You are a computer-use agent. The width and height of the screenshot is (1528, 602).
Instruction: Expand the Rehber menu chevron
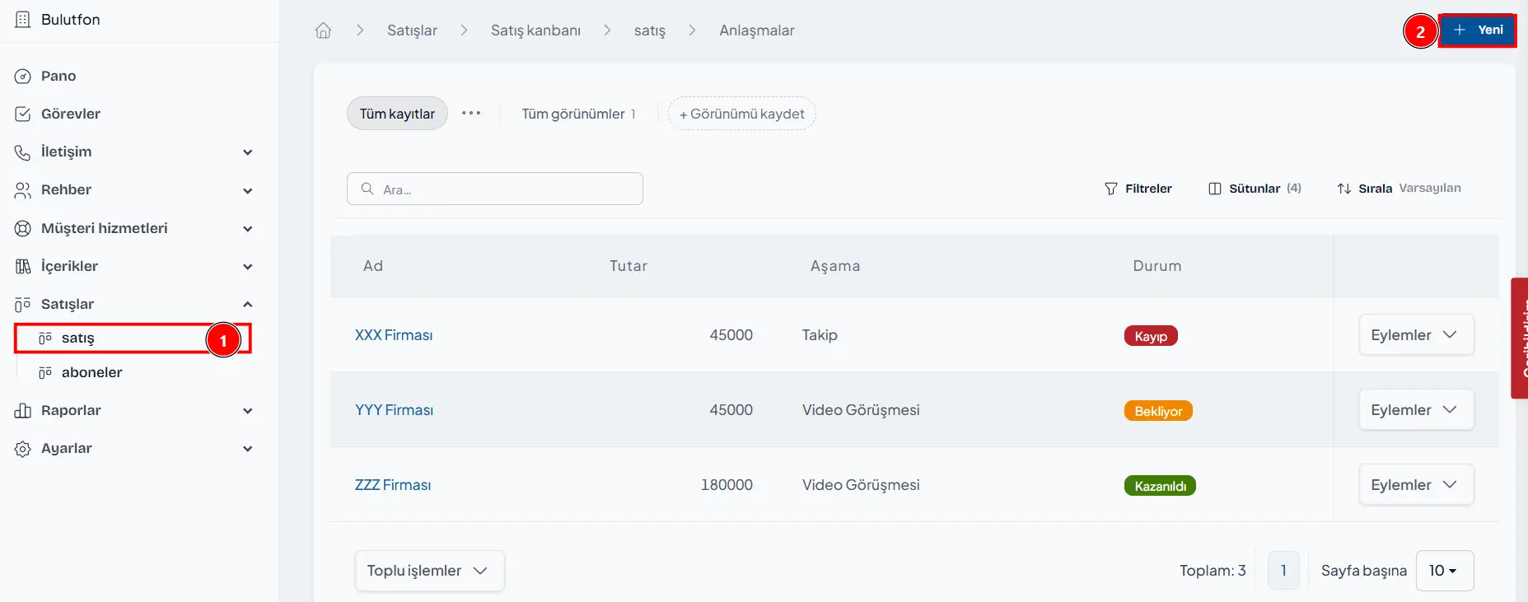click(248, 190)
